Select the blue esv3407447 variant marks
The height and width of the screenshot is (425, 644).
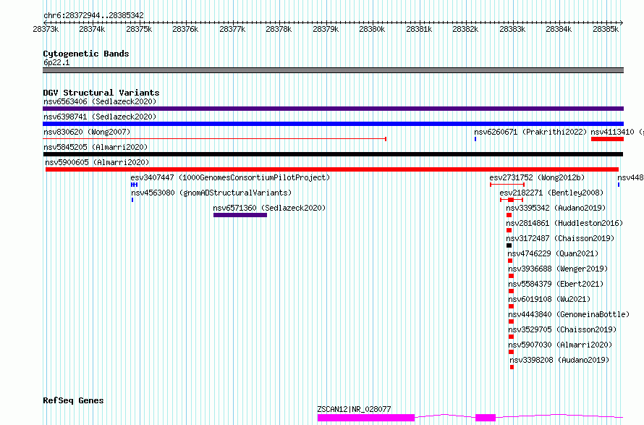pyautogui.click(x=134, y=185)
